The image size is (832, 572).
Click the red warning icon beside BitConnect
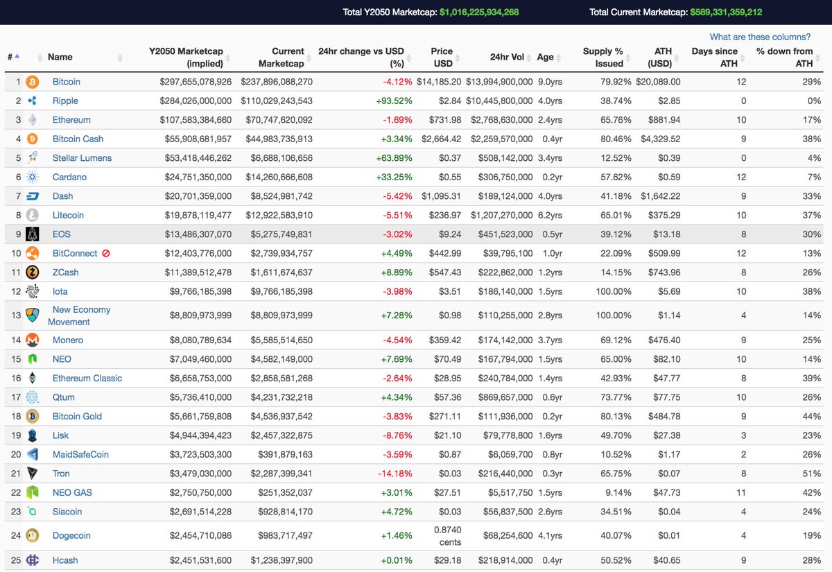[x=106, y=253]
